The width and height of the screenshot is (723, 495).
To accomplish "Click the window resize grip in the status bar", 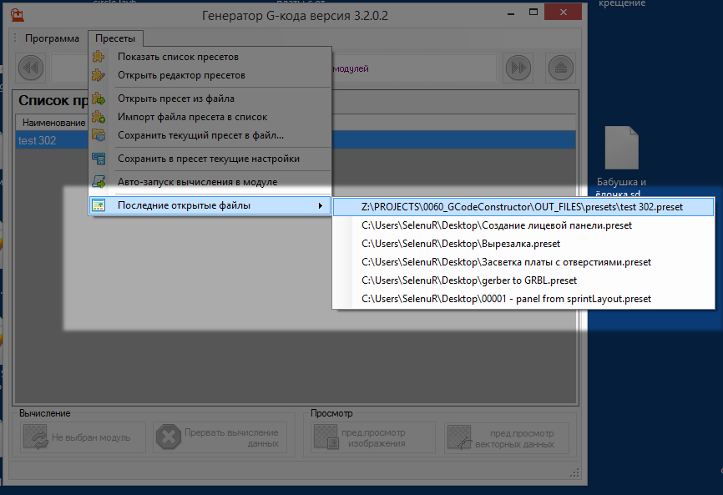I will 574,473.
